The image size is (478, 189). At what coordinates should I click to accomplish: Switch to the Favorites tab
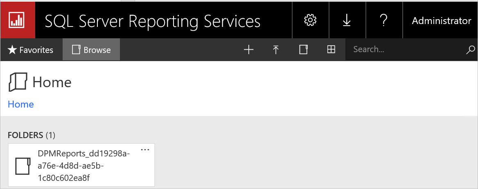point(31,50)
